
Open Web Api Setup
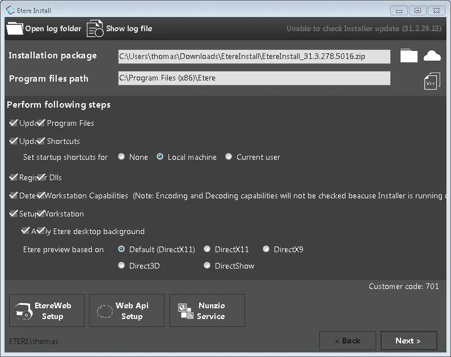(127, 311)
